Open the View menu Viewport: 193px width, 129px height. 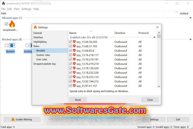17,9
